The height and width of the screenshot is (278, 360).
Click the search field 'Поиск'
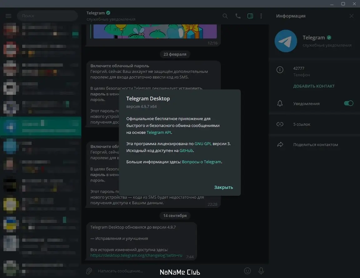tap(47, 16)
